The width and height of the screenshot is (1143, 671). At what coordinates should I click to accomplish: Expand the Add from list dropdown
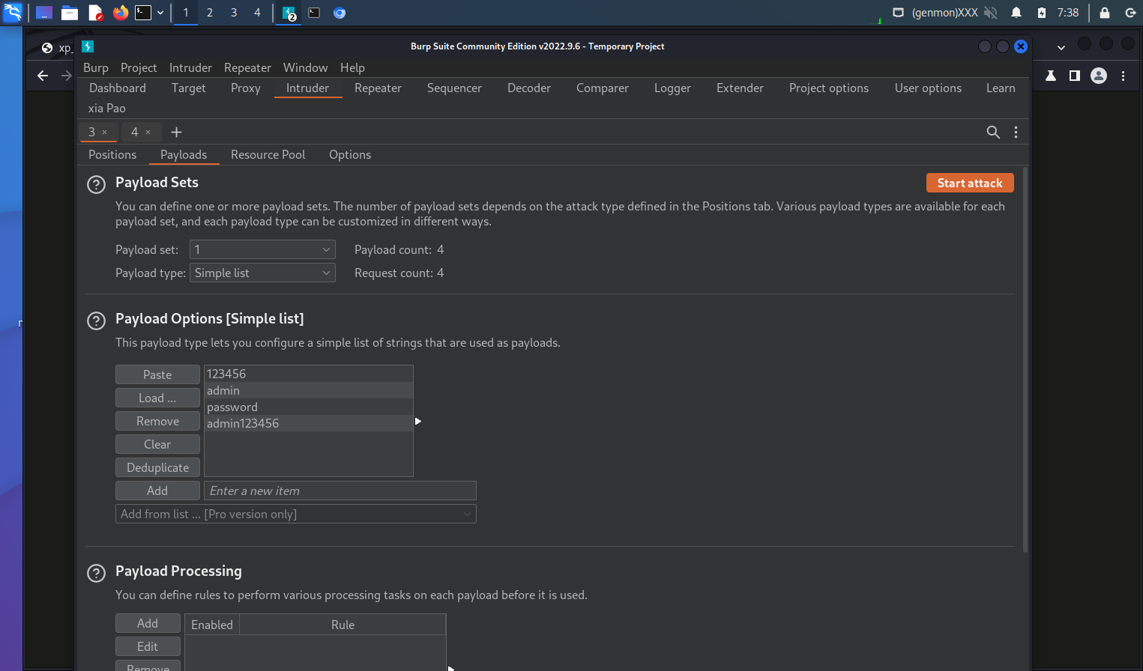[296, 514]
